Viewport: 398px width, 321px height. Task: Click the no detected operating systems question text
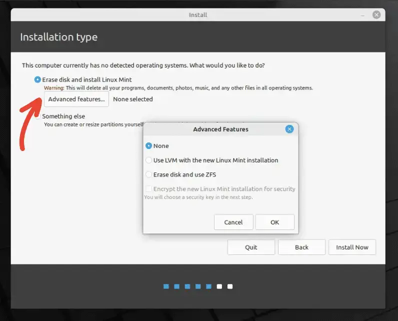tap(143, 65)
